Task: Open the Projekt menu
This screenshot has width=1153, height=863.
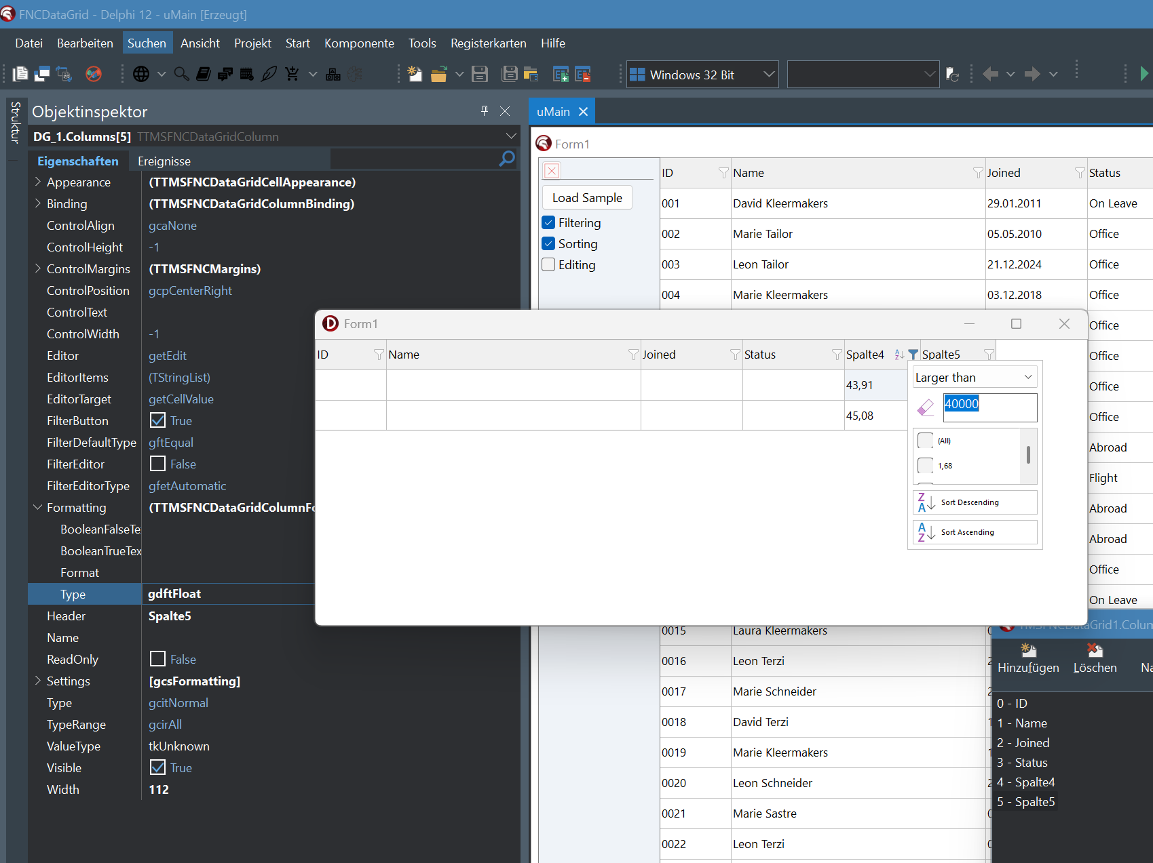Action: tap(252, 43)
